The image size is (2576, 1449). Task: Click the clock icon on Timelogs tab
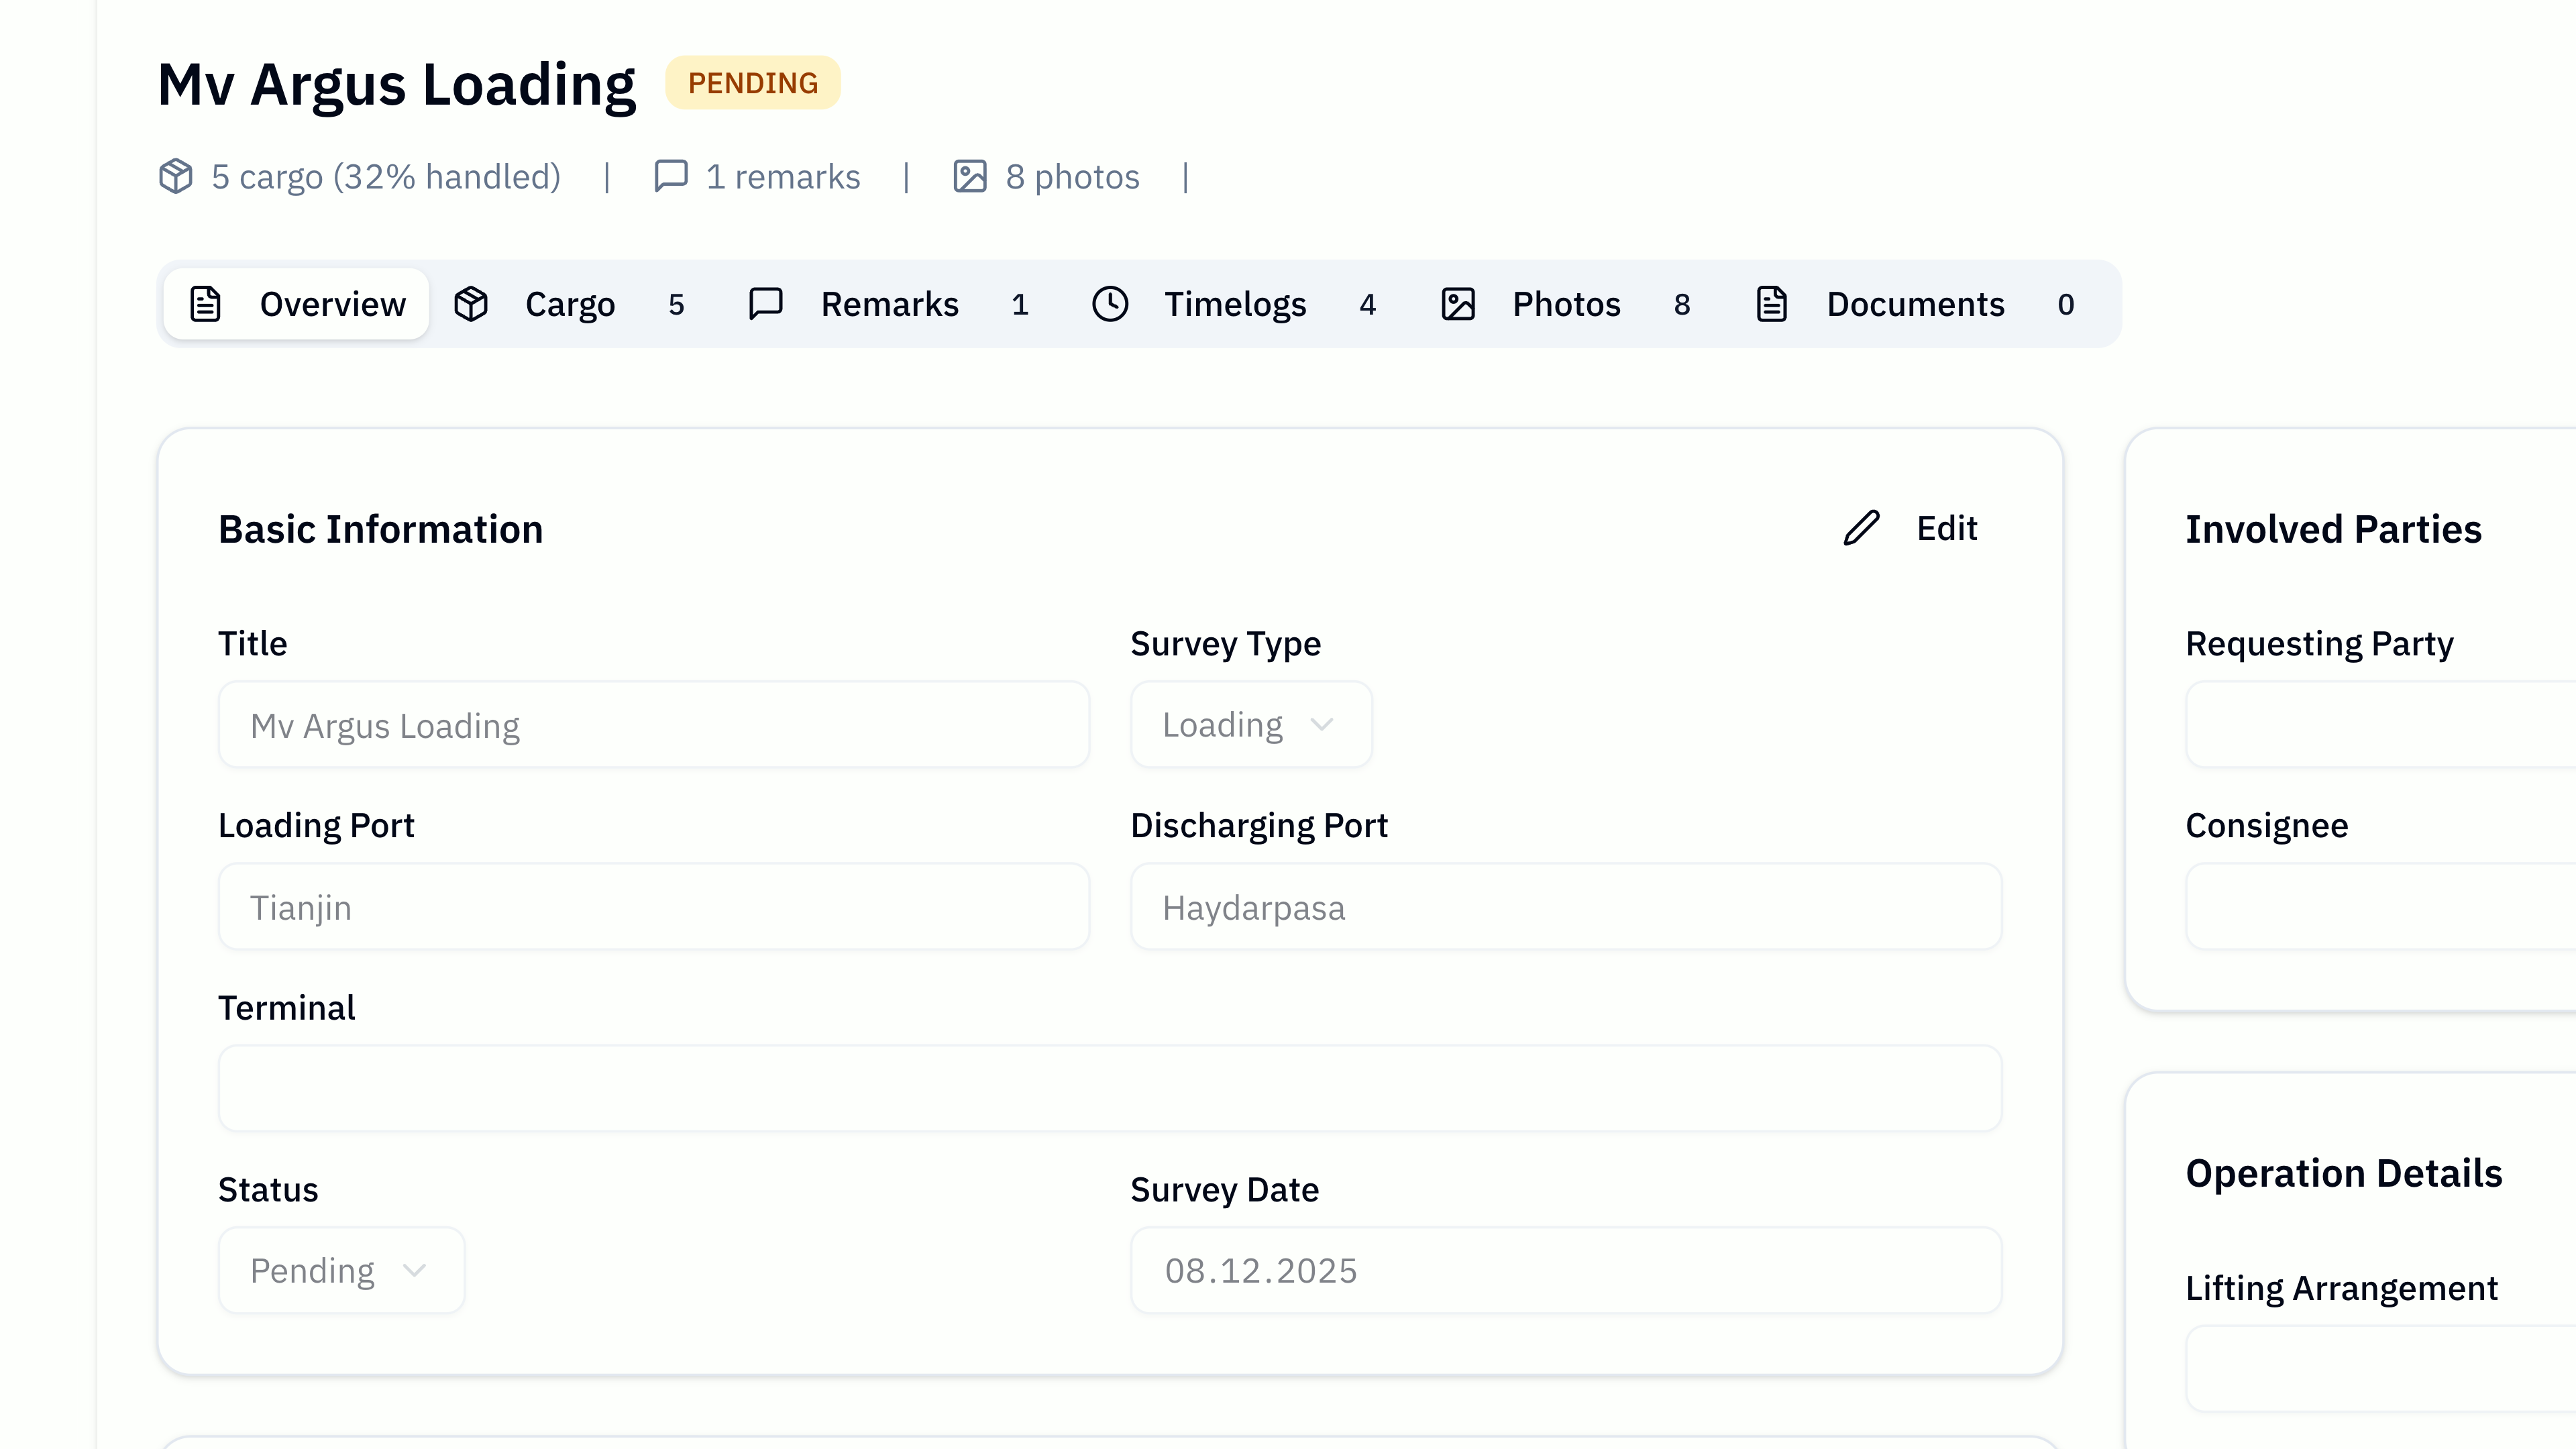point(1110,304)
